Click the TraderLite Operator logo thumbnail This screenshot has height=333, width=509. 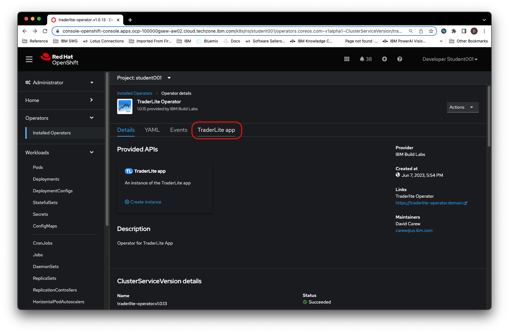pos(125,106)
